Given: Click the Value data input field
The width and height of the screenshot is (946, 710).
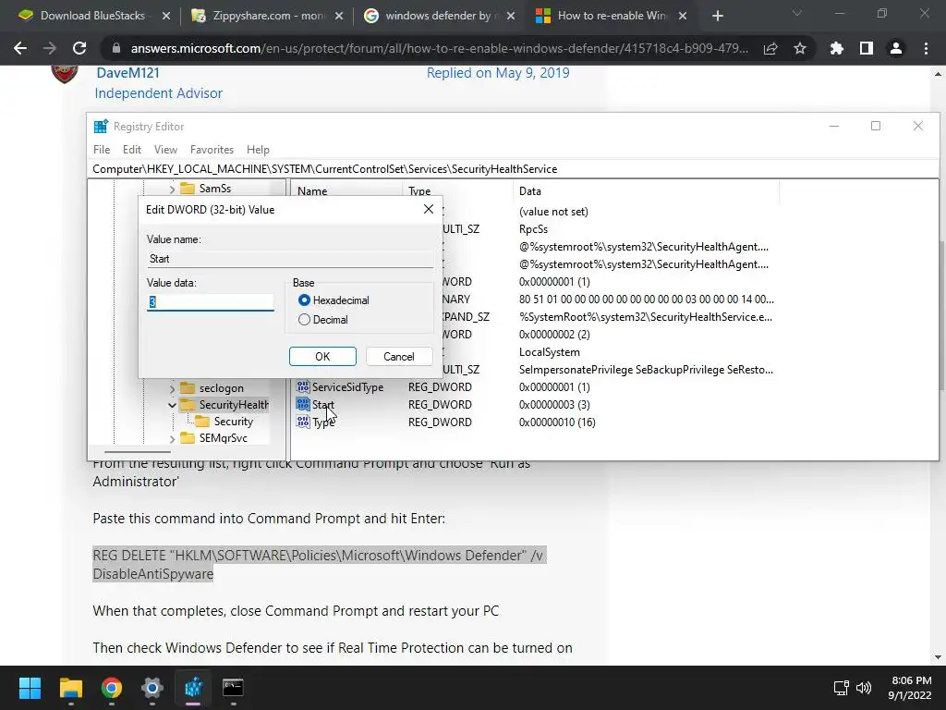Looking at the screenshot, I should point(210,302).
